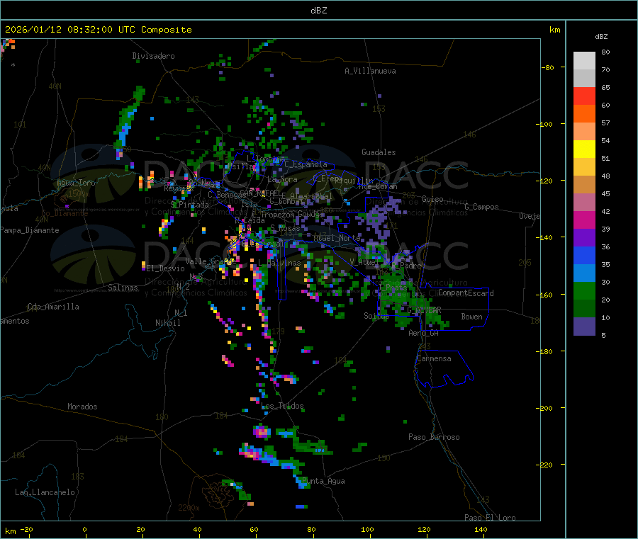This screenshot has width=638, height=539.
Task: Pick the magenta 39-42 dBZ swatch
Action: click(x=584, y=220)
